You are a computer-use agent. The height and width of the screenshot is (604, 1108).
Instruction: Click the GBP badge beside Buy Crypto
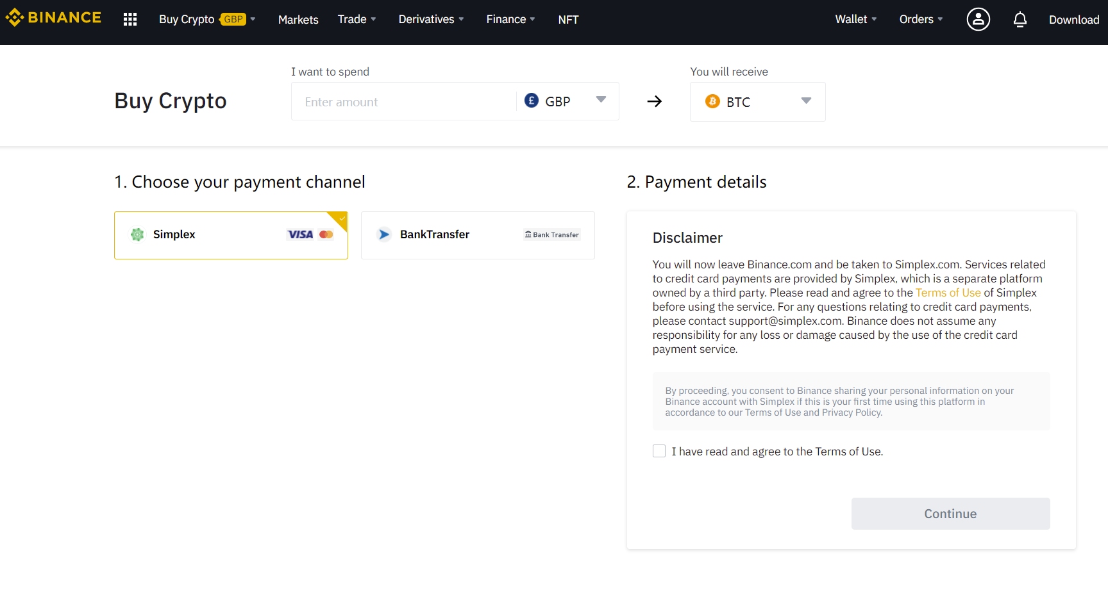point(233,19)
